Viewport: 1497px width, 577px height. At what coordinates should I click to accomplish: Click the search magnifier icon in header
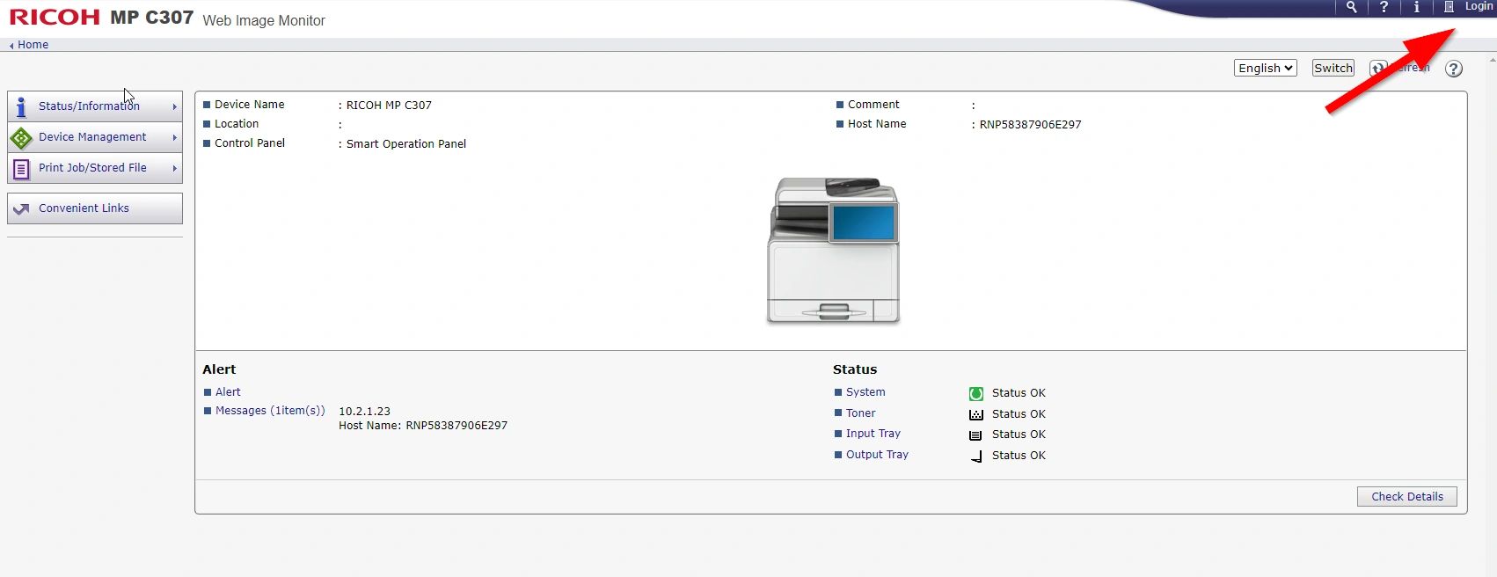(x=1351, y=7)
